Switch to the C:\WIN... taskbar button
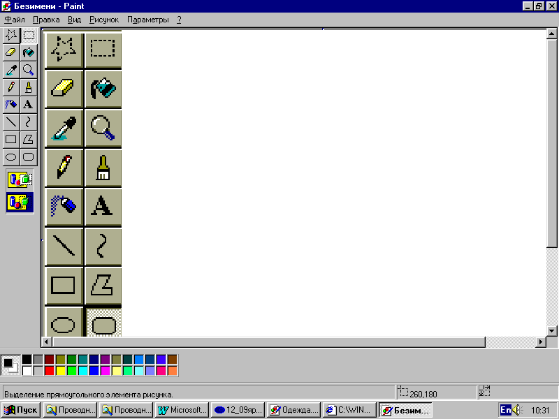The width and height of the screenshot is (559, 419). (x=350, y=410)
